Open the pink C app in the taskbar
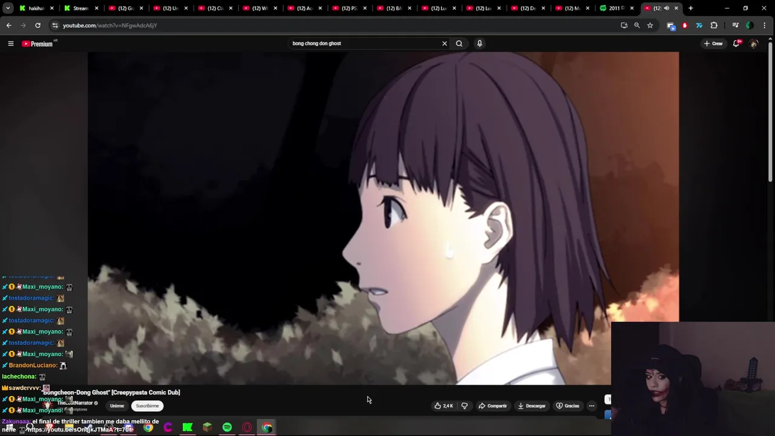This screenshot has height=436, width=775. (x=168, y=428)
